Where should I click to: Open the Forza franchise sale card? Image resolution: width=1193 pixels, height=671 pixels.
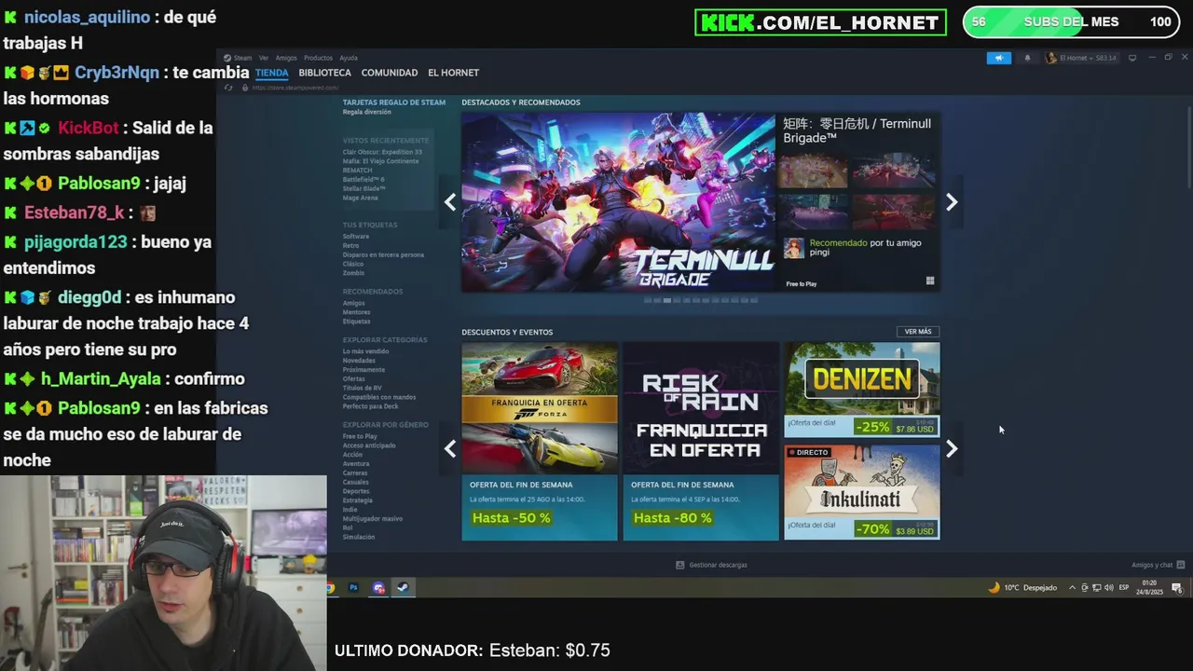(540, 441)
